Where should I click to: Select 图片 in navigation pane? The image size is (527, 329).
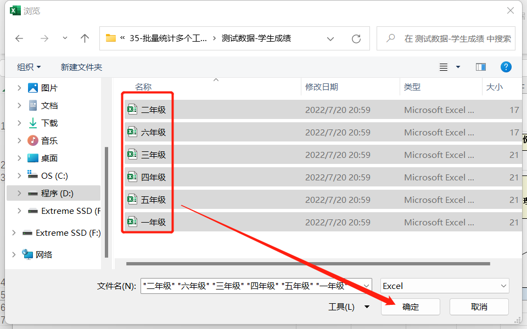[x=49, y=88]
